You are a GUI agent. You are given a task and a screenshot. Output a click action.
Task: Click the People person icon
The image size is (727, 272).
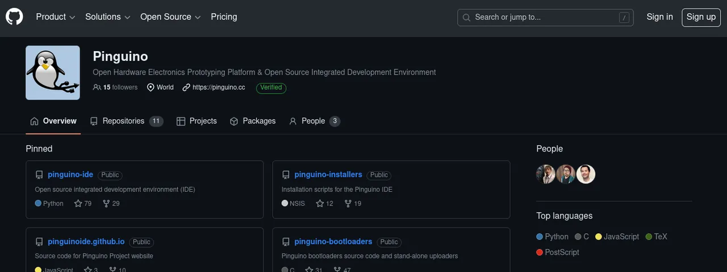293,121
